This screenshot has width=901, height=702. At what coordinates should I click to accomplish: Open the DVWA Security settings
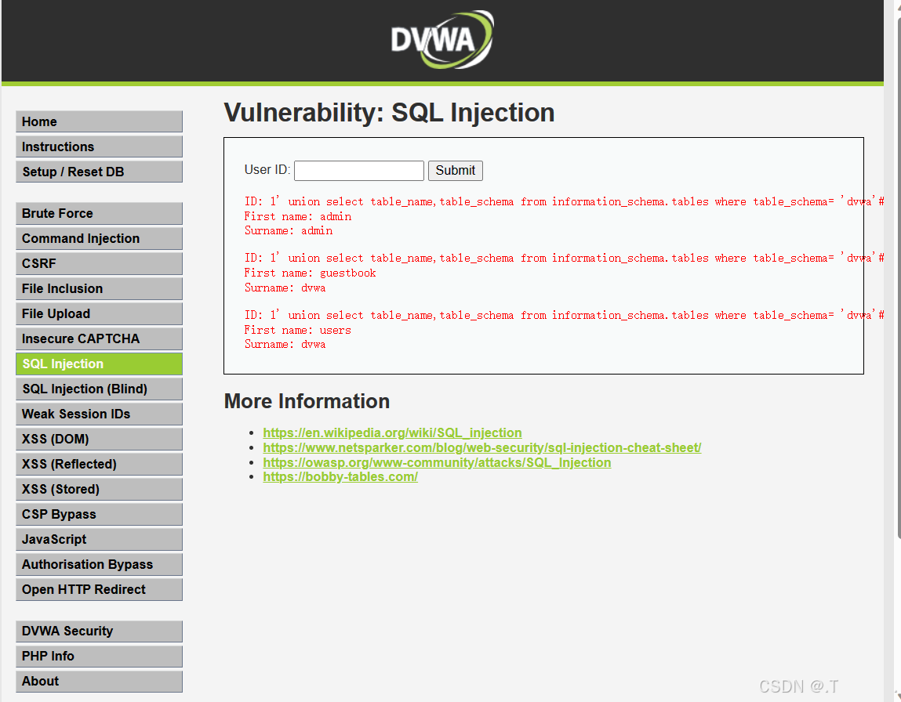click(x=99, y=631)
